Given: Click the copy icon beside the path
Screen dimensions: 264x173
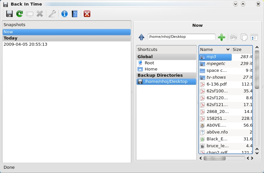Looking at the screenshot, I should [244, 37].
